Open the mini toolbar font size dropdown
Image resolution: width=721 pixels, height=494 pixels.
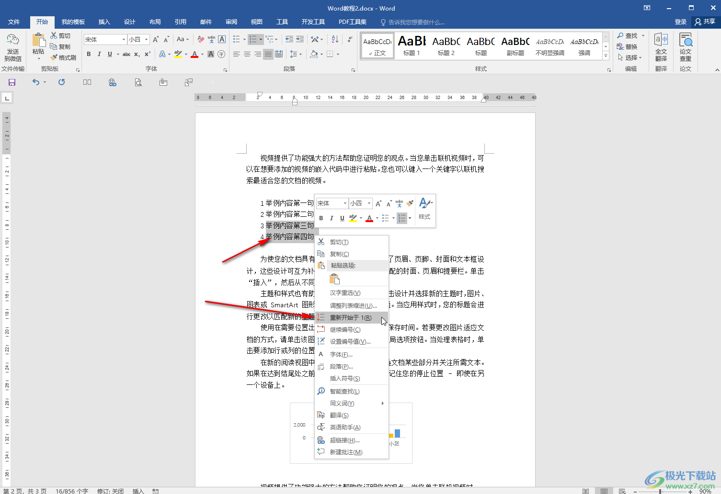[369, 203]
